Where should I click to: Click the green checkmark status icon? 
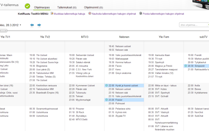pyautogui.click(x=27, y=6)
